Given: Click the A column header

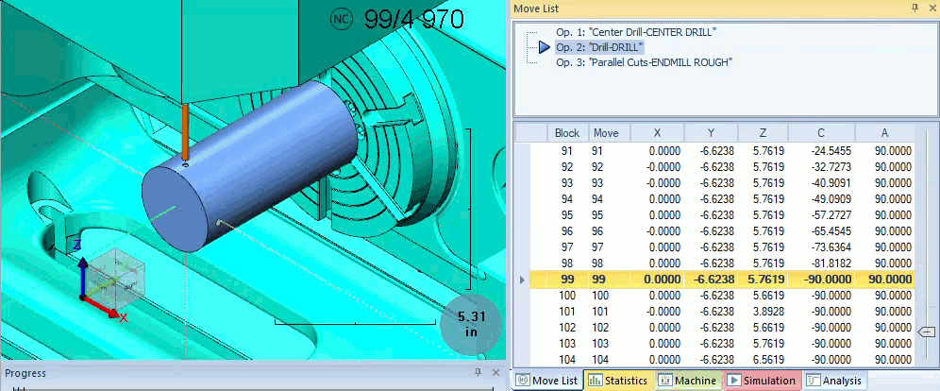Looking at the screenshot, I should tap(885, 133).
